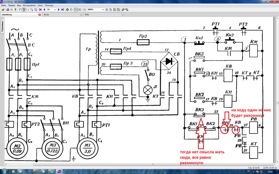The height and width of the screenshot is (174, 279).
Task: Go to the next page
Action: (x=58, y=9)
